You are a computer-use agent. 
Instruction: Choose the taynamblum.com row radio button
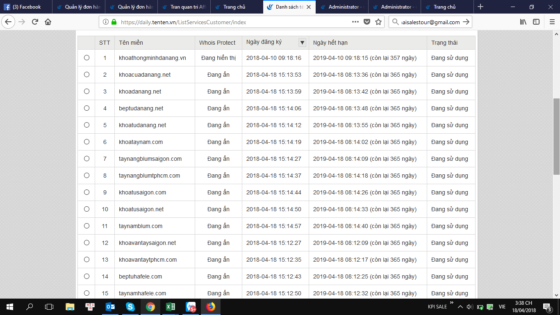pos(87,226)
